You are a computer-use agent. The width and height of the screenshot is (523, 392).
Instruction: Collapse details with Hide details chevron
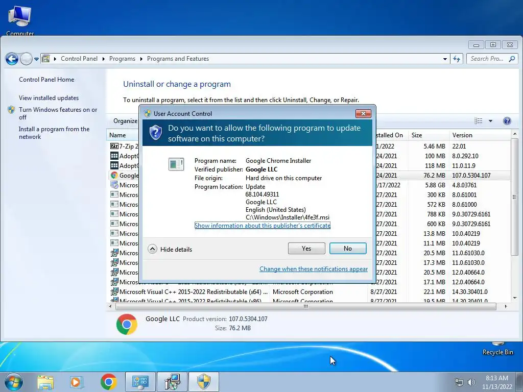(x=152, y=249)
